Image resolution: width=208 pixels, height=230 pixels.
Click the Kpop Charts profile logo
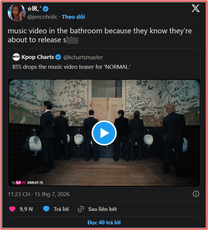click(16, 57)
